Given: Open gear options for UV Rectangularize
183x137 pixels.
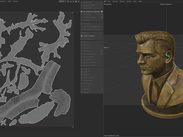Looking at the screenshot, I should pos(102,54).
